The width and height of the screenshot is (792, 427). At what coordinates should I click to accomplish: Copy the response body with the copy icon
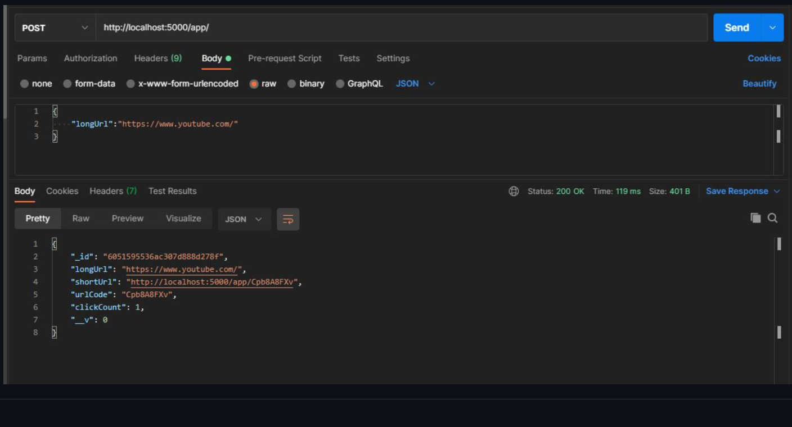[755, 218]
